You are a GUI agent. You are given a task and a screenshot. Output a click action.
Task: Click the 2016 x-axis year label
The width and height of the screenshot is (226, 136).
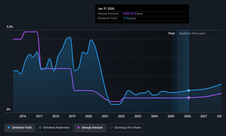[x=23, y=116]
